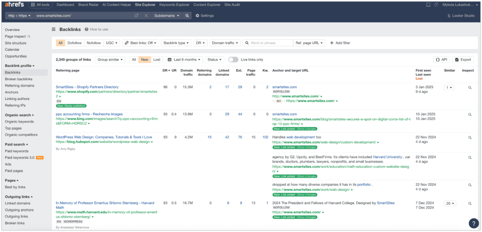
Task: Open How to use help
Action: 96,30
